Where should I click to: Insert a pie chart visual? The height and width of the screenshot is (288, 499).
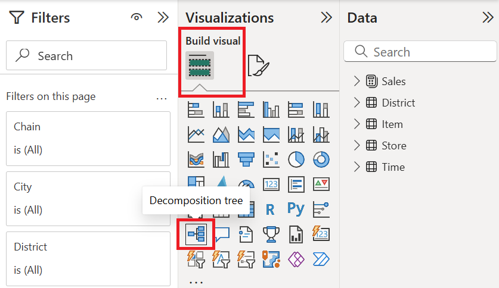[296, 159]
